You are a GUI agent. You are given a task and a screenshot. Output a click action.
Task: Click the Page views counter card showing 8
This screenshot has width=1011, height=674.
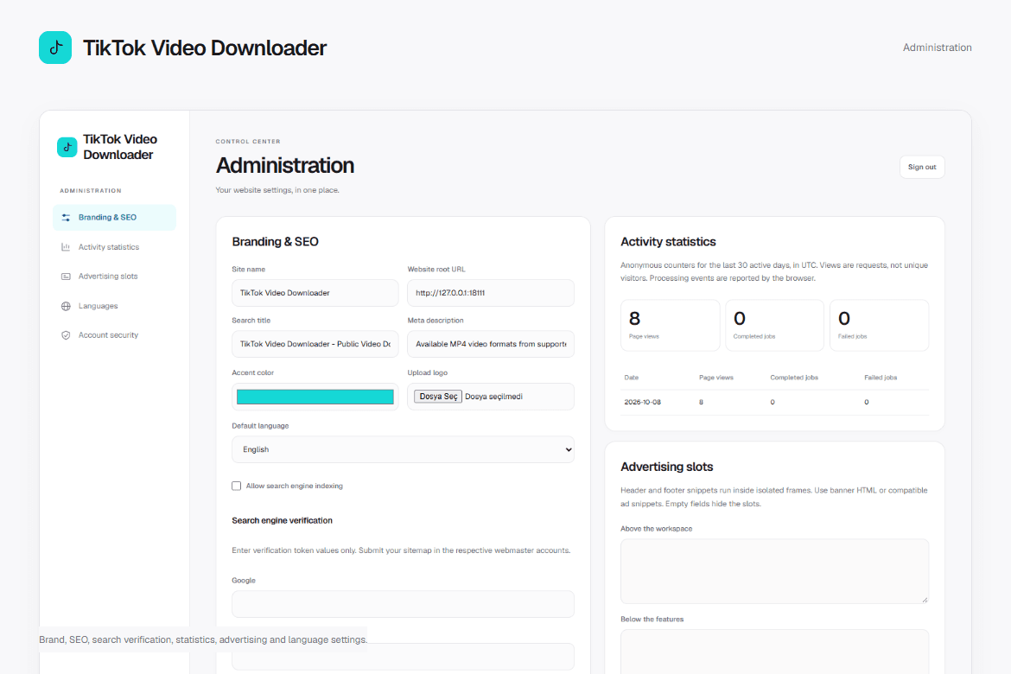click(x=670, y=325)
